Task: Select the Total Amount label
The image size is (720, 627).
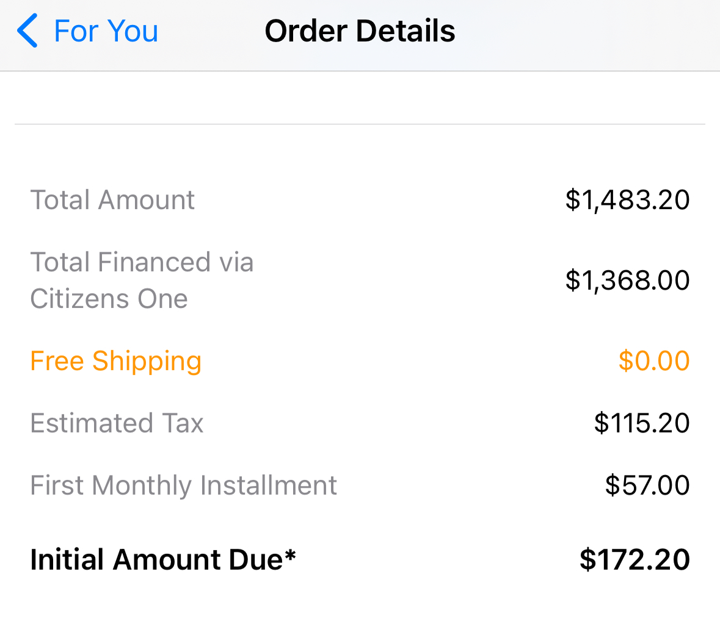Action: (112, 200)
